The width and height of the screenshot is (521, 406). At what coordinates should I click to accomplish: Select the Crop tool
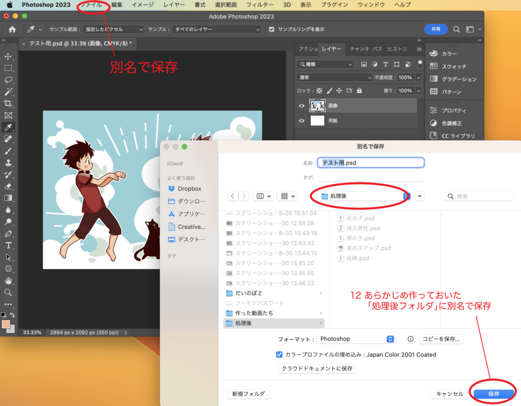[8, 103]
